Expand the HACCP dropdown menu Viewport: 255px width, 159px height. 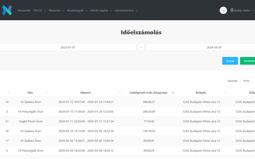pos(39,10)
